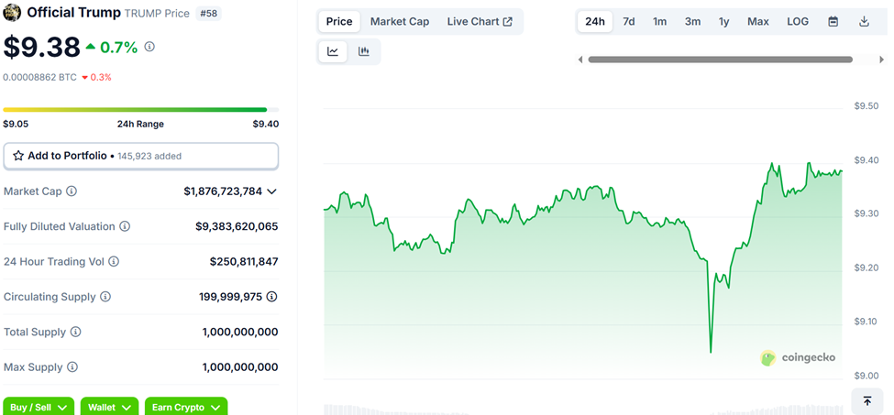Switch to candlestick chart icon
894x415 pixels.
(364, 51)
